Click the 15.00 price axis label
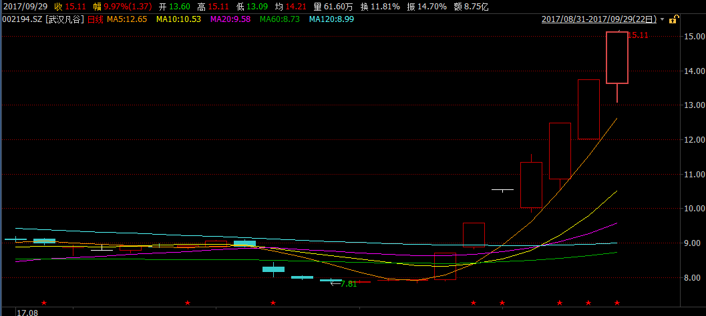The height and width of the screenshot is (316, 706). (693, 36)
